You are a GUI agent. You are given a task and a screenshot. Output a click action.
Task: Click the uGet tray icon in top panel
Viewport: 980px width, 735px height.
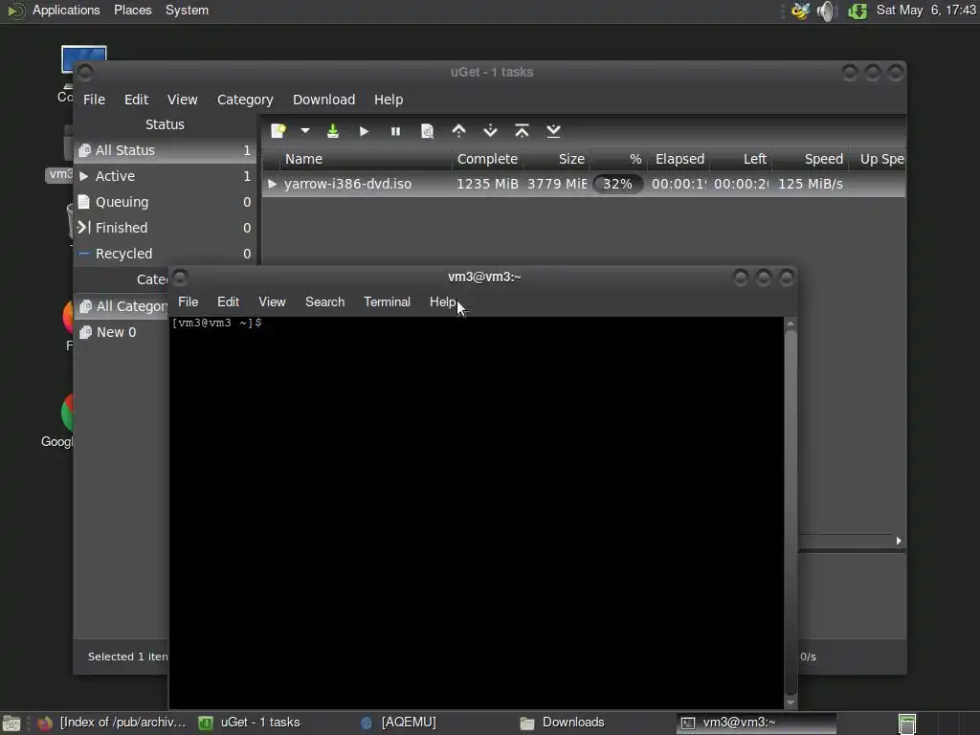point(857,11)
